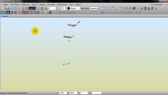This screenshot has height=95, width=168.
Task: Select the textured shading mode cube
Action: 24,13
